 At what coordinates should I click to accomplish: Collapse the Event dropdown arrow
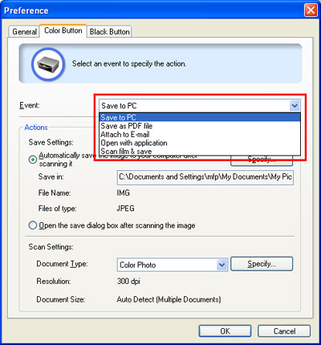[295, 106]
